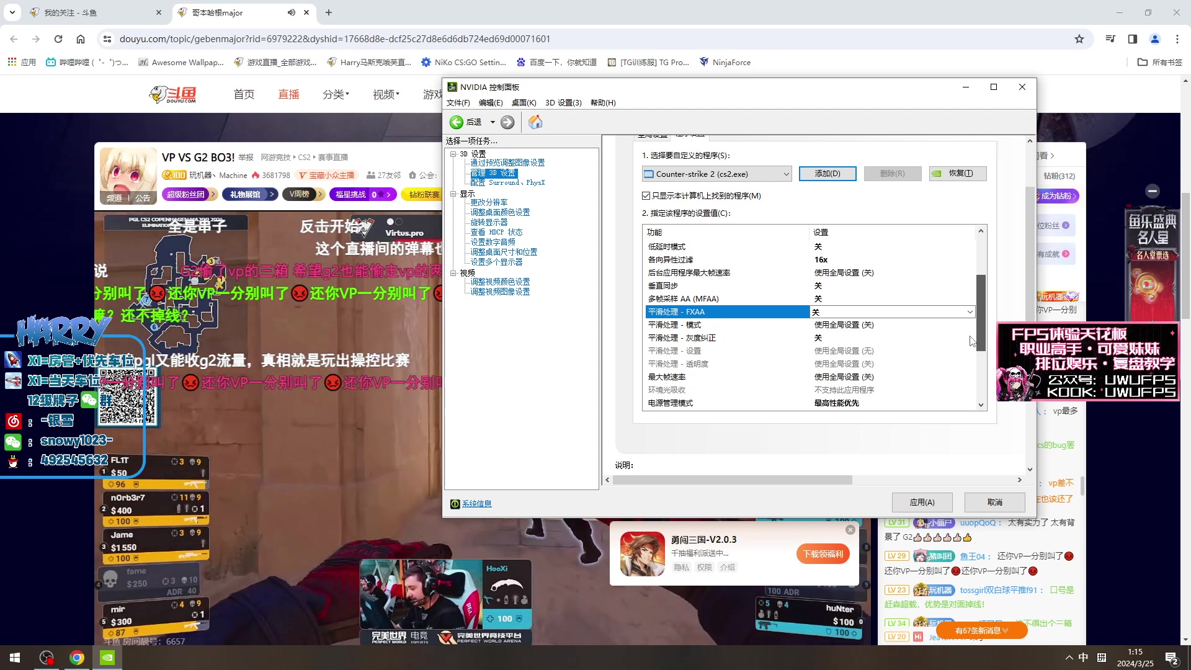The width and height of the screenshot is (1191, 670).
Task: Open notification center in system tray
Action: 1171,658
